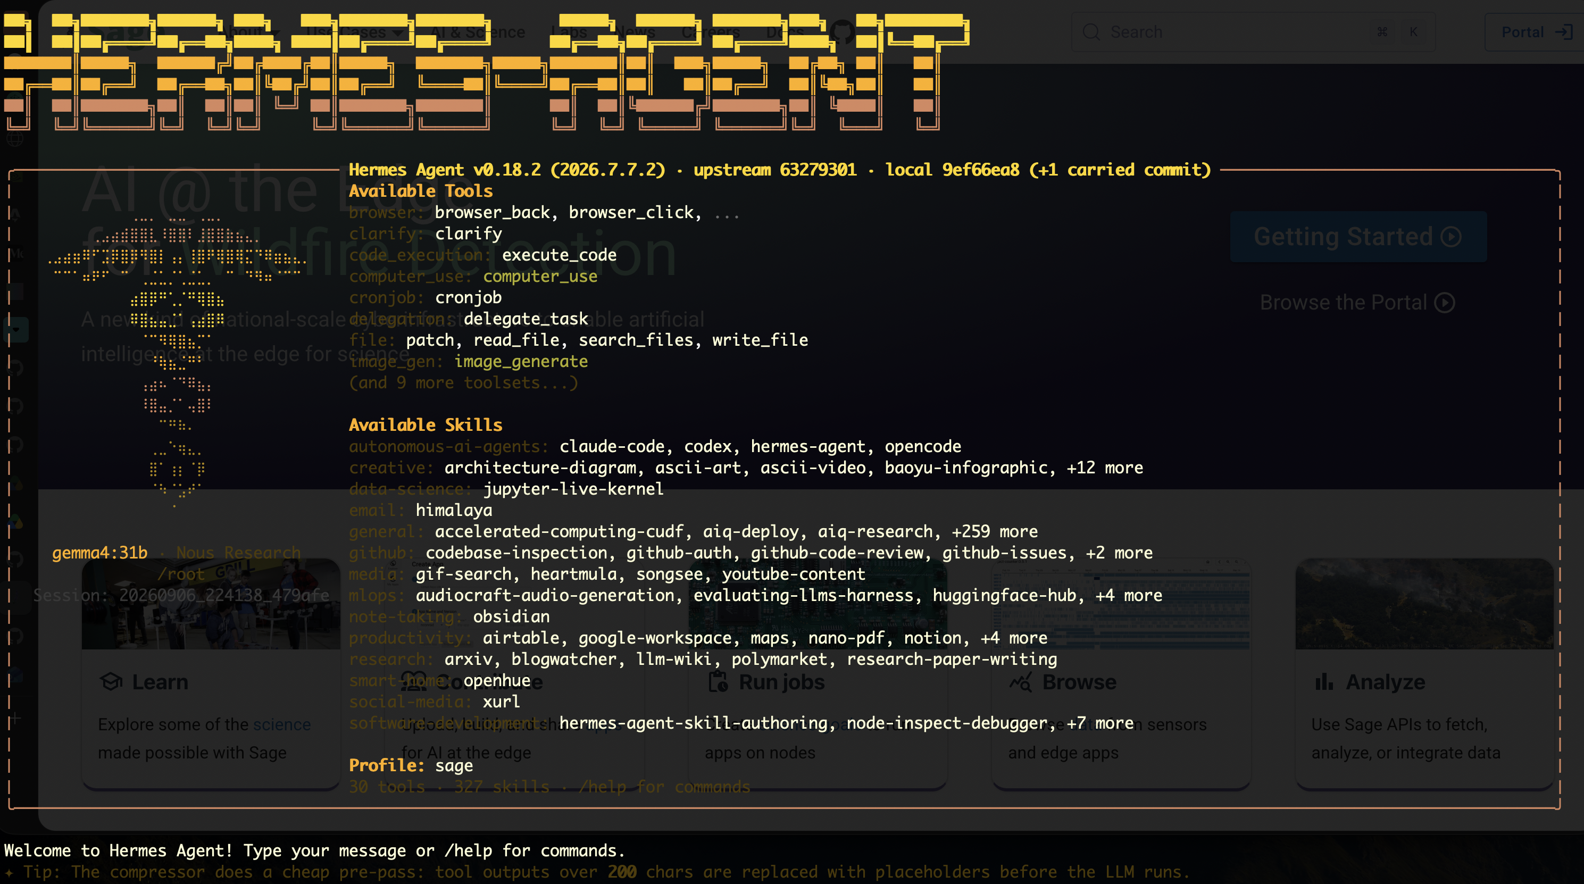Click 'Nous Research' next to the model name

pyautogui.click(x=239, y=553)
